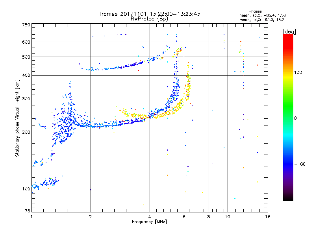Select the "mean, sd,O: -85.4, 17.6" line
The height and width of the screenshot is (236, 315).
262,15
